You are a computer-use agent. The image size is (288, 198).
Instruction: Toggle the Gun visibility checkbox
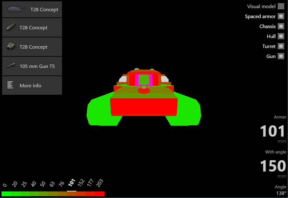[281, 56]
